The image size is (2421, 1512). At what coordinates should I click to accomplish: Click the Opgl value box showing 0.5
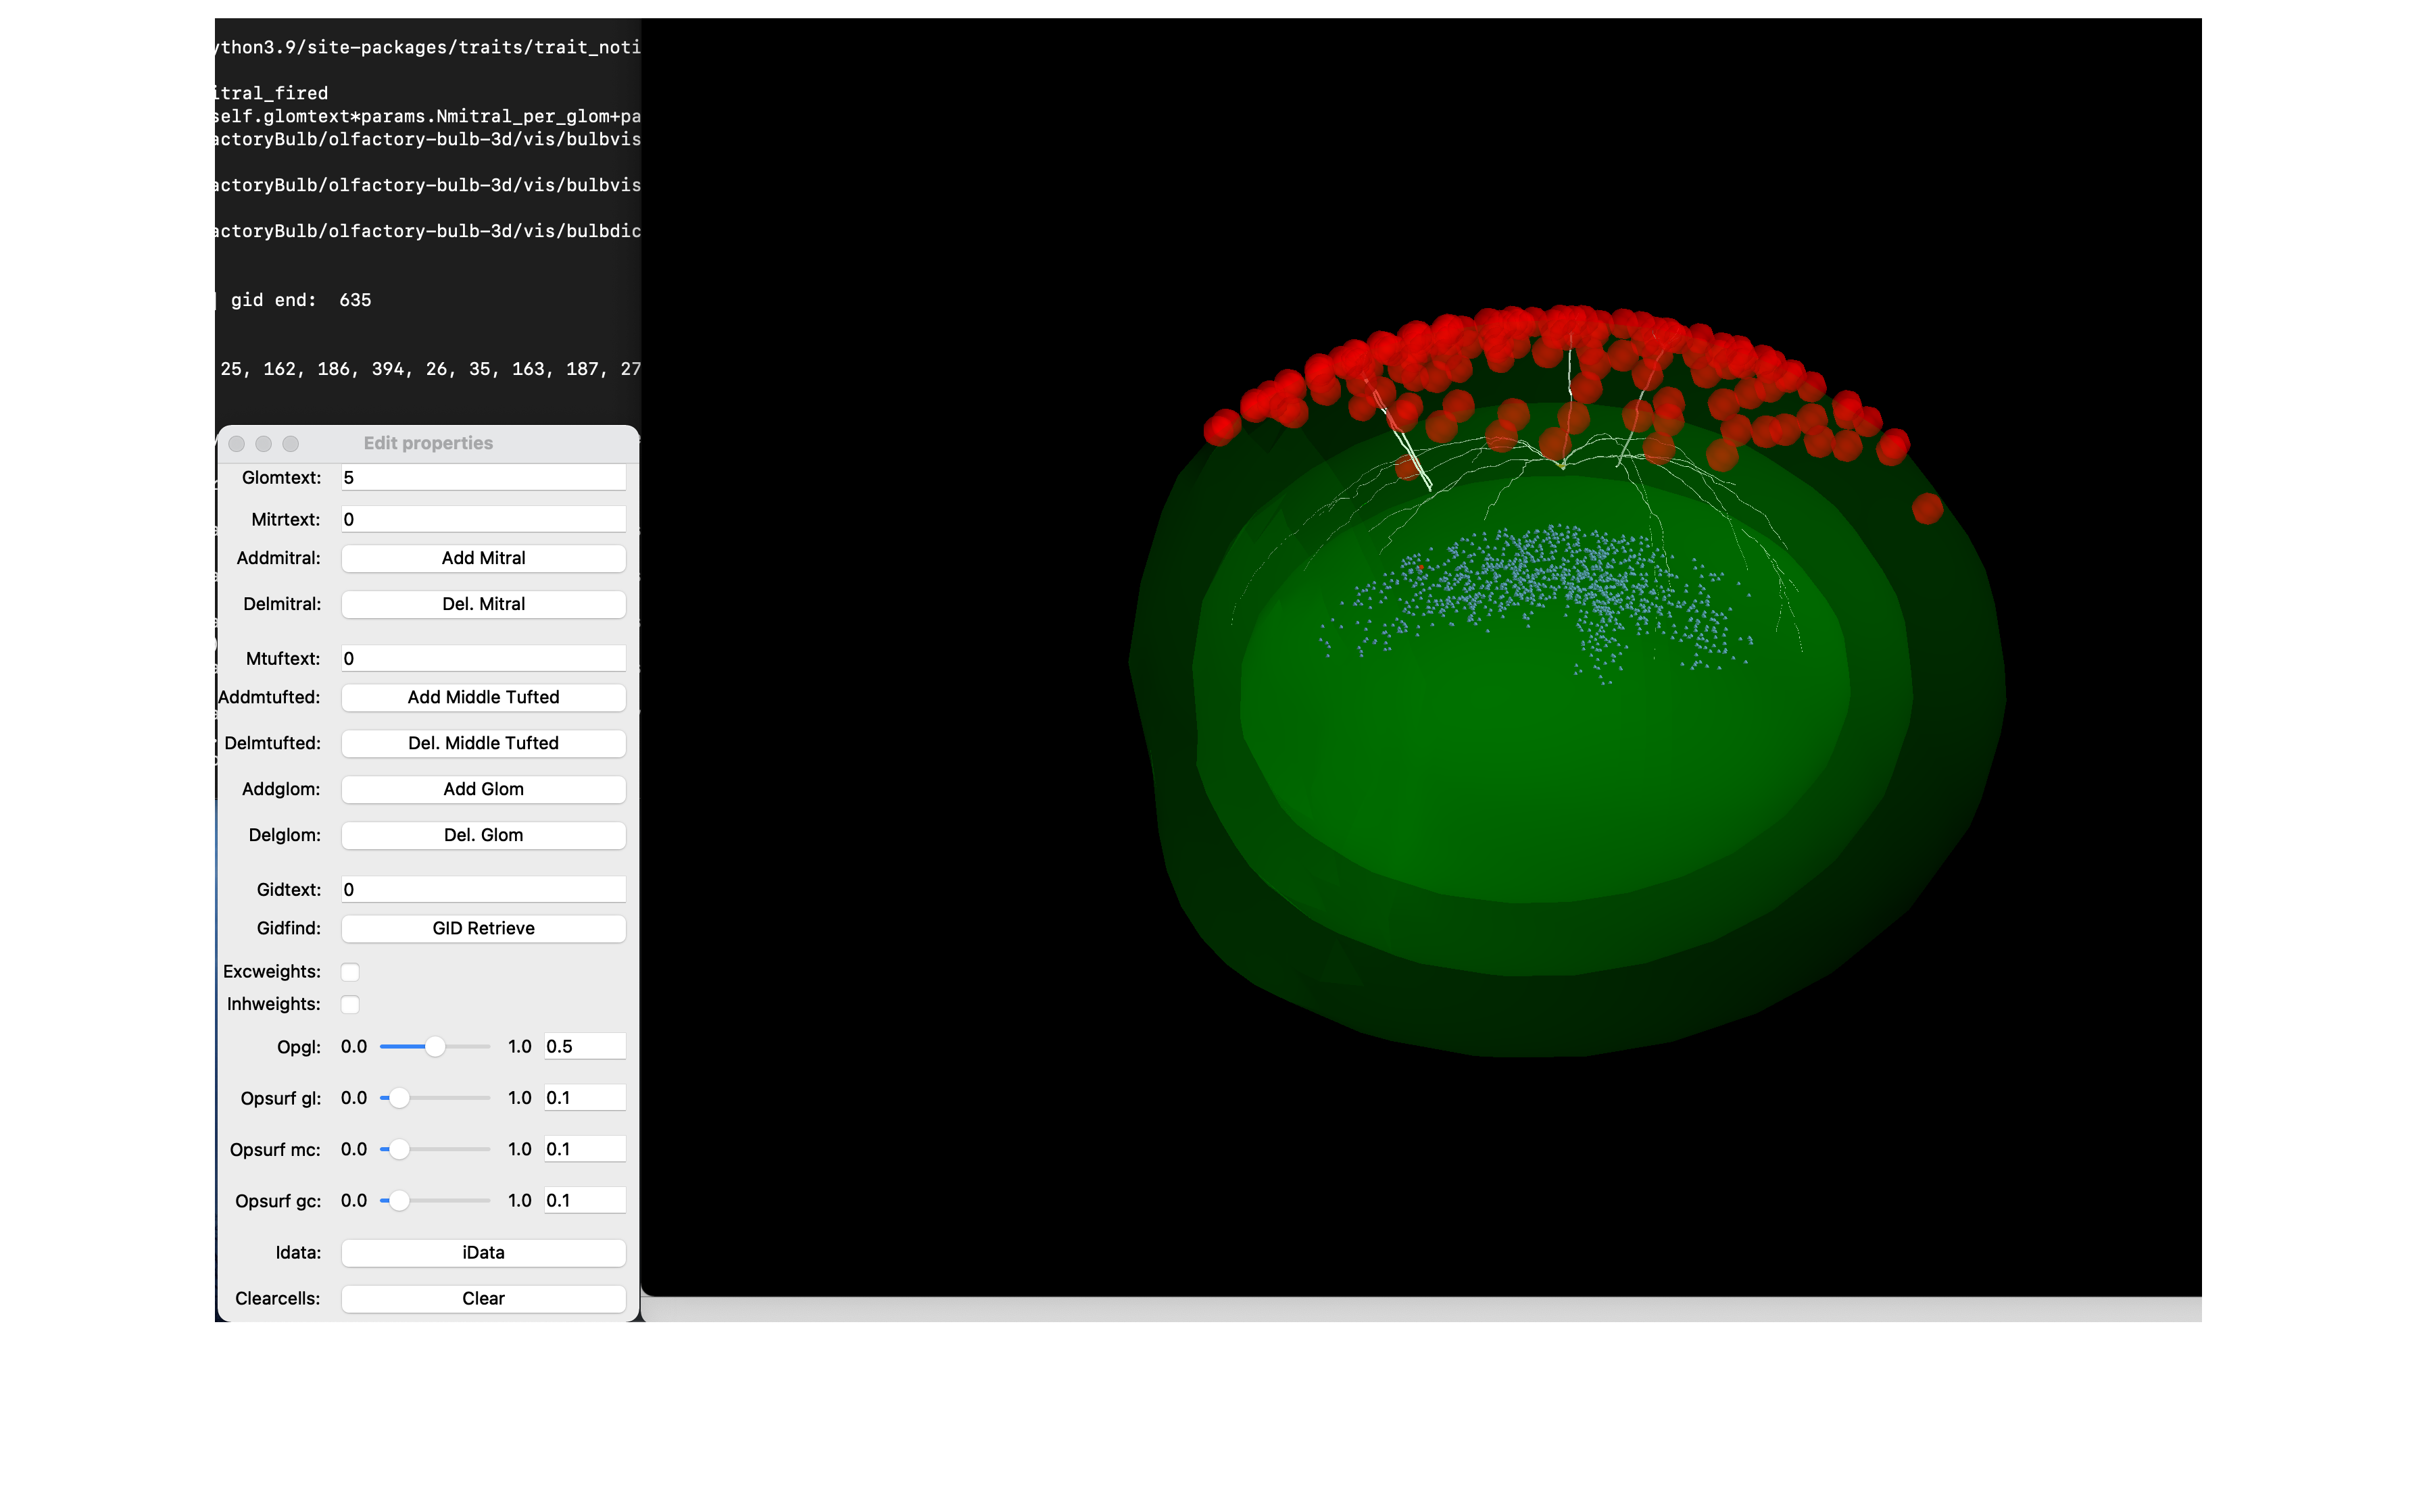pyautogui.click(x=584, y=1047)
